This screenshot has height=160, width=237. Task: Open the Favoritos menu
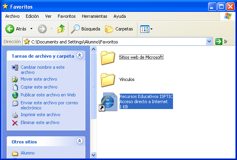pos(66,16)
